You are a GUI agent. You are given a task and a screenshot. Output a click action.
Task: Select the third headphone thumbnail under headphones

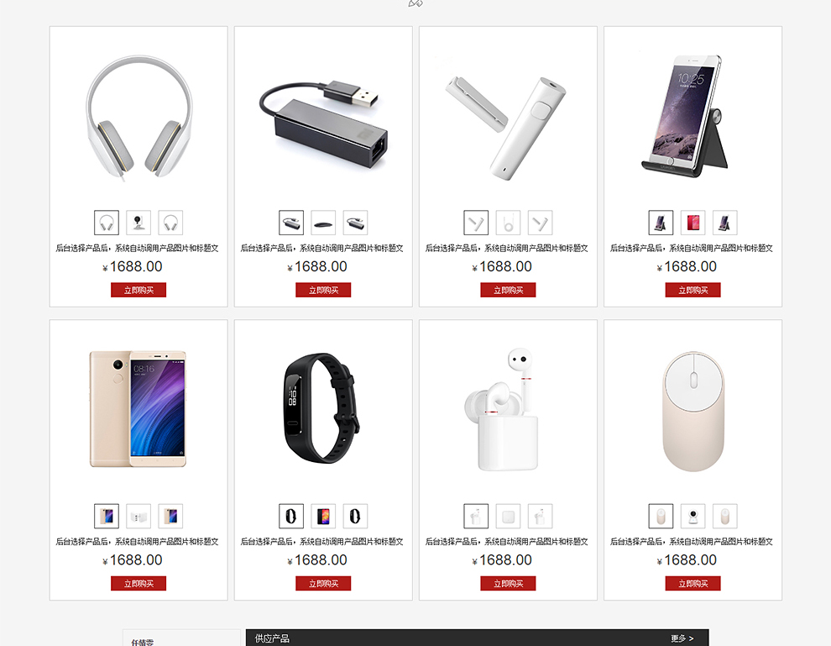(170, 223)
